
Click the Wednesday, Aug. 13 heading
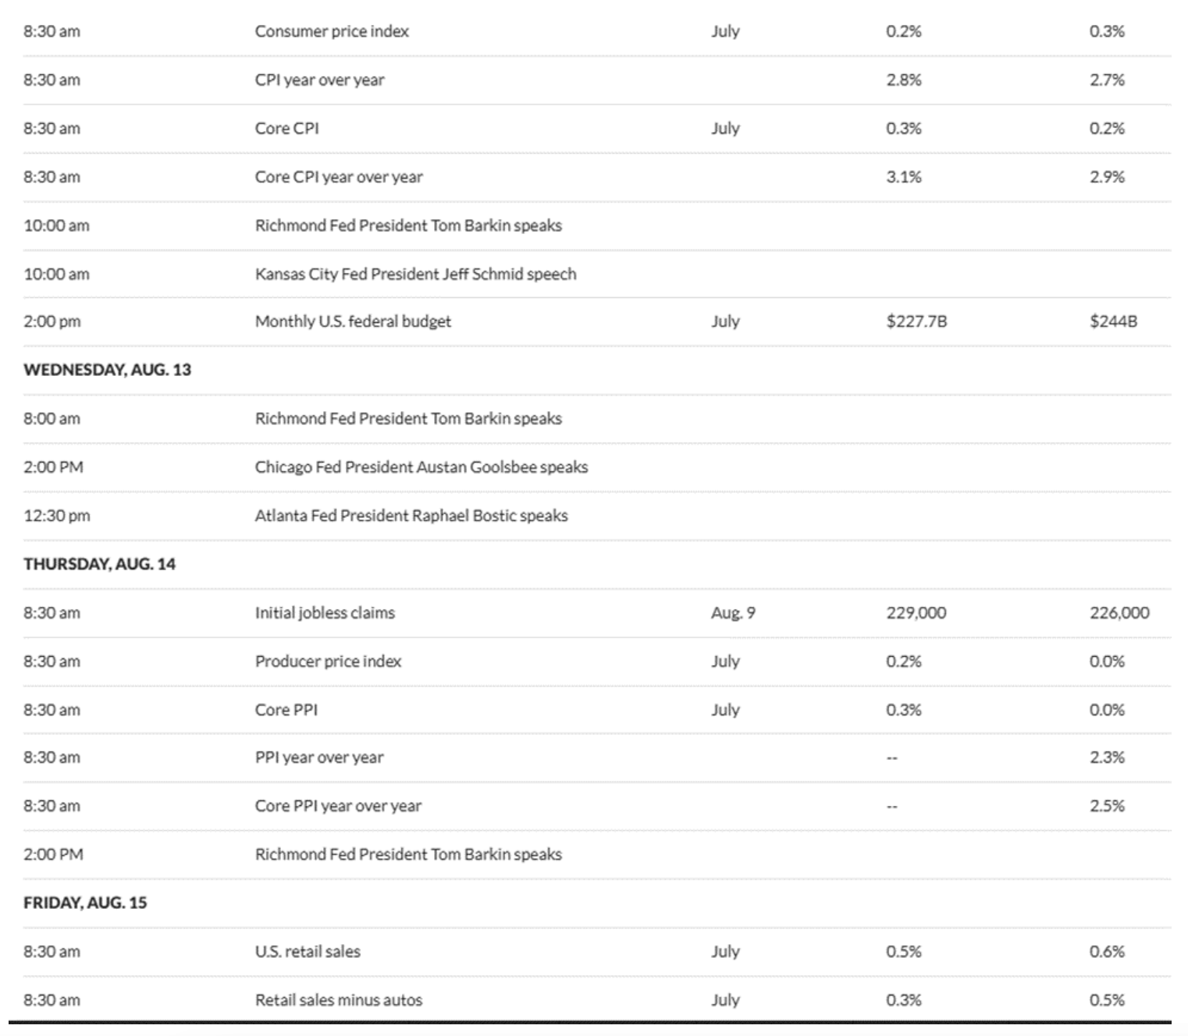[107, 370]
